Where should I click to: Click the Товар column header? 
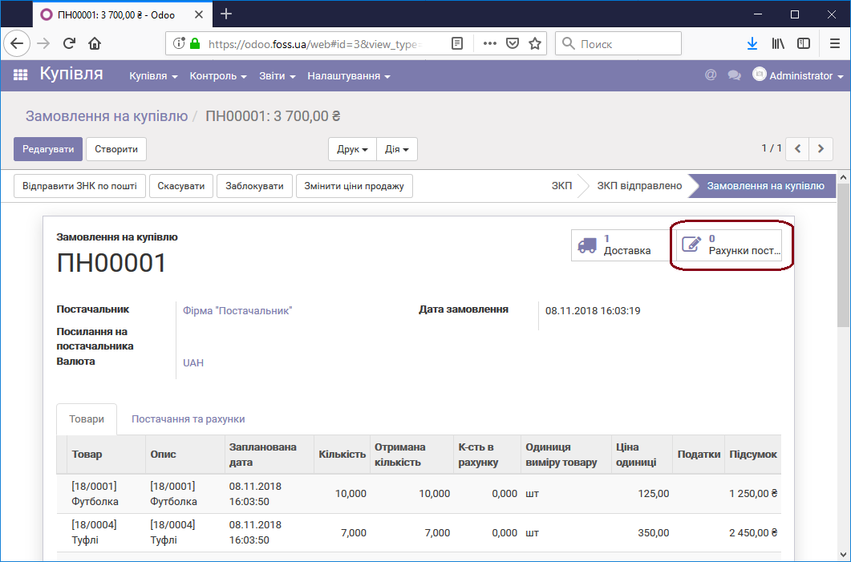click(x=107, y=455)
